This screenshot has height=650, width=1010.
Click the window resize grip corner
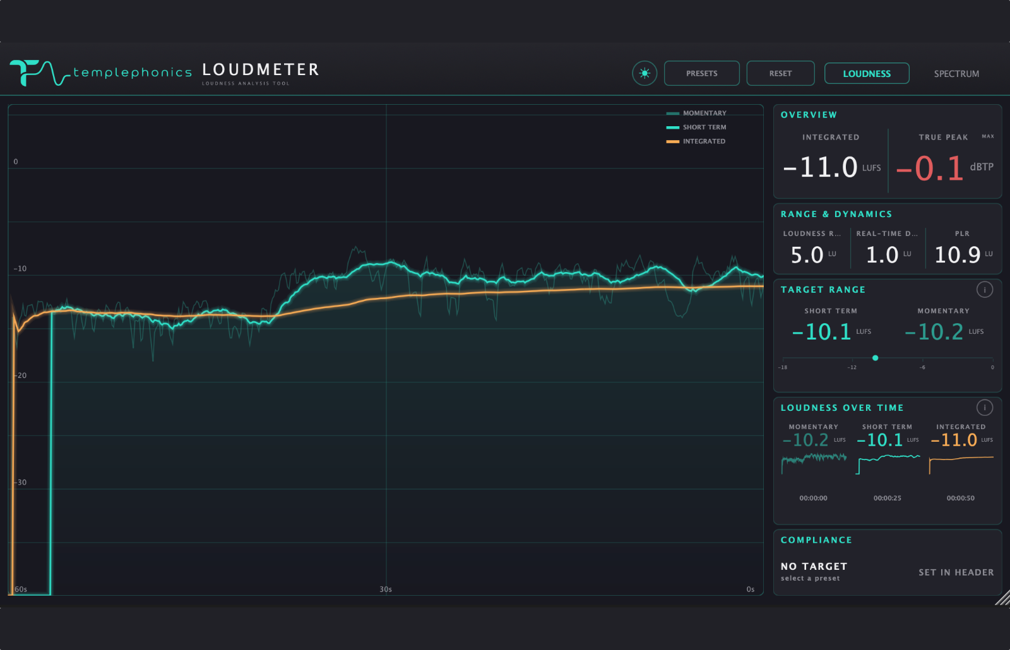[1002, 598]
